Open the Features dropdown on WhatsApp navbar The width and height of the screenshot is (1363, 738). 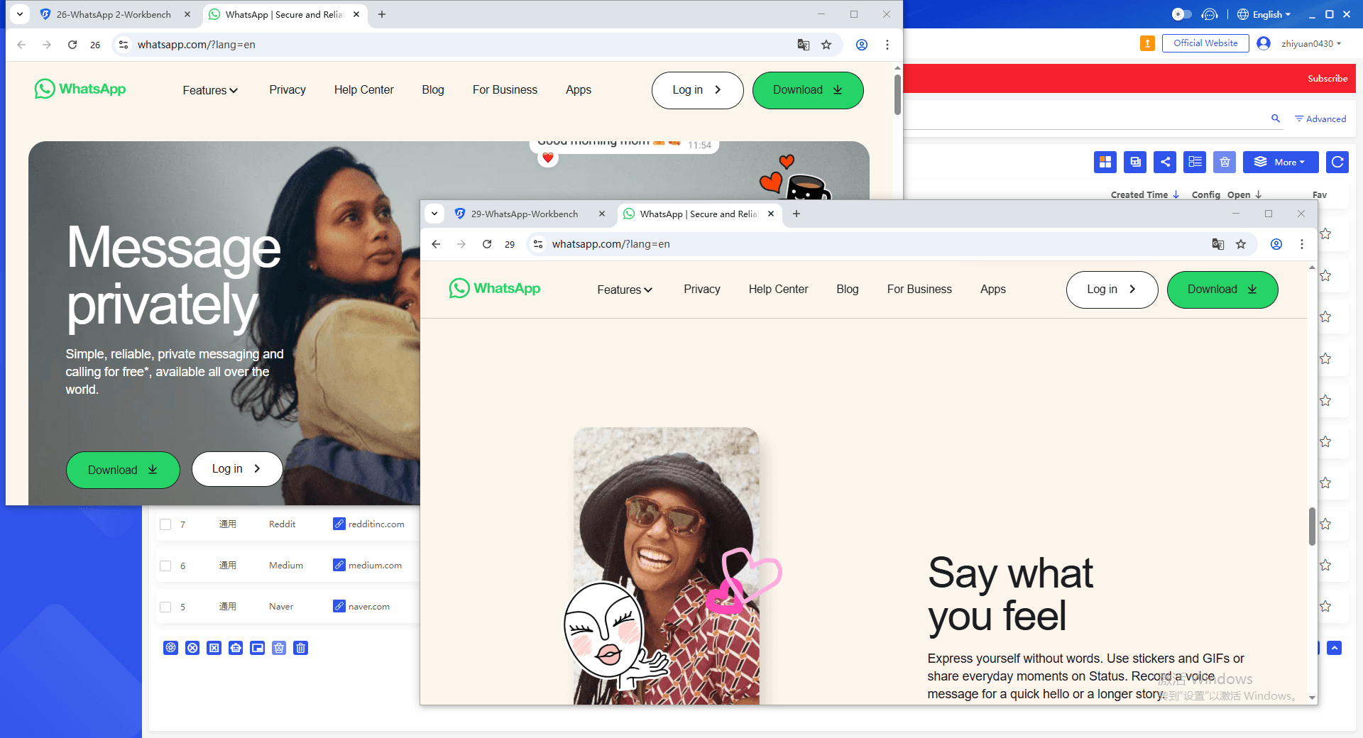click(x=623, y=290)
